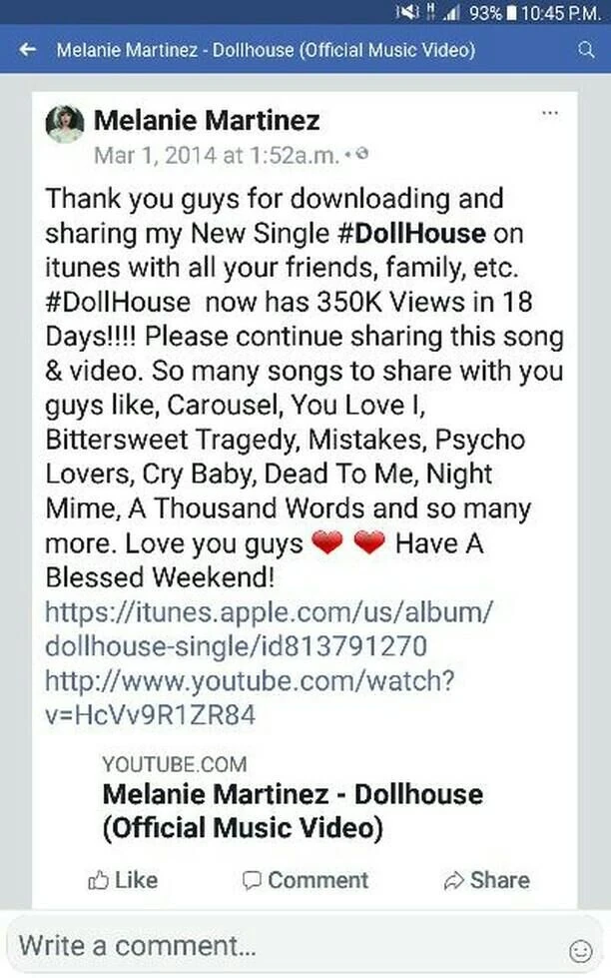
Task: Open search with magnifier icon
Action: pyautogui.click(x=586, y=50)
